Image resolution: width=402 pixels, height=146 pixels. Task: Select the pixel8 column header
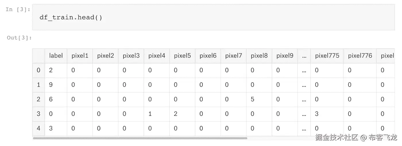pyautogui.click(x=259, y=56)
